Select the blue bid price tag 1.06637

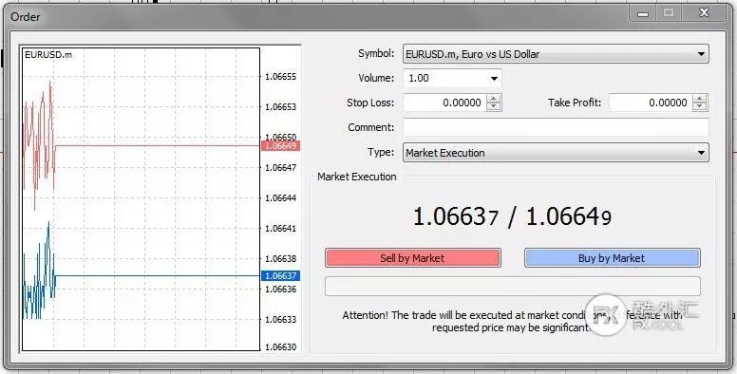(x=280, y=276)
